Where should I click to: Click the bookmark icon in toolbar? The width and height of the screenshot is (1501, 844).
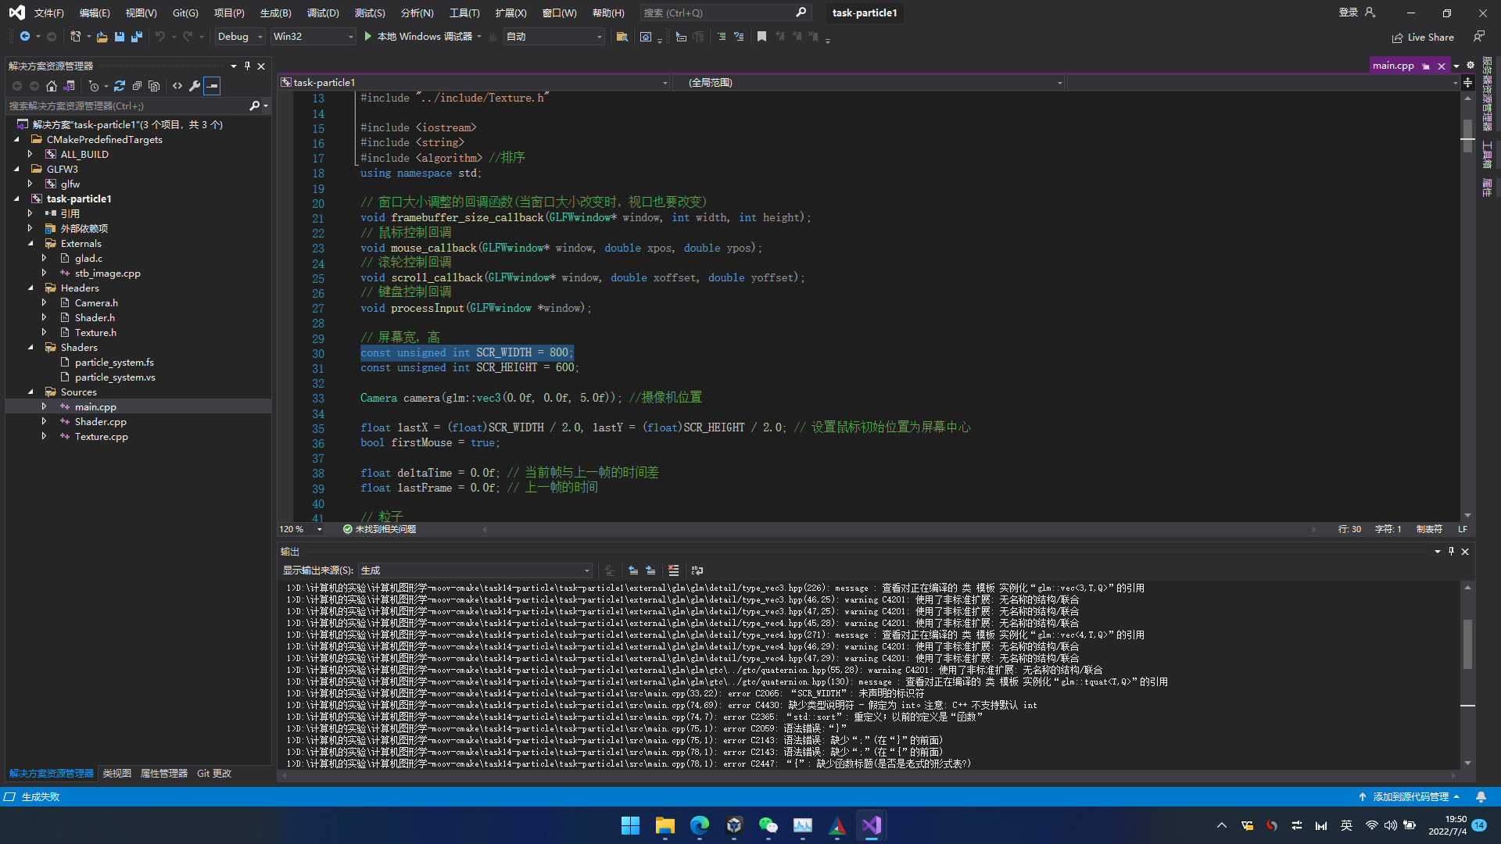click(x=761, y=37)
